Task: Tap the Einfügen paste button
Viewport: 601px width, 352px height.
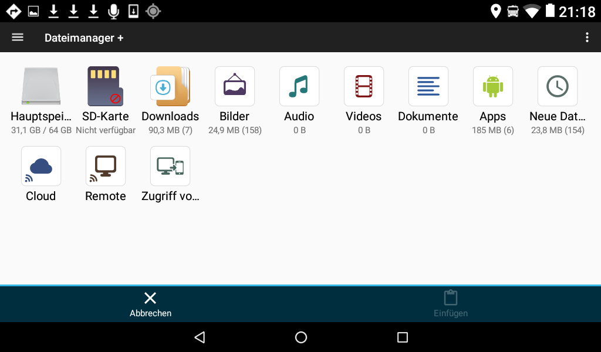Action: pos(451,304)
